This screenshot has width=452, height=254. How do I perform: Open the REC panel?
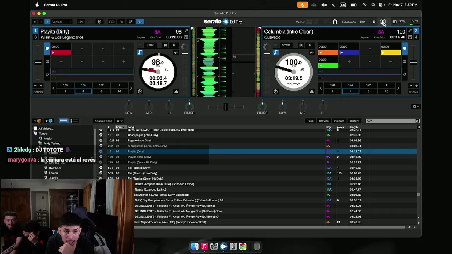(112, 22)
